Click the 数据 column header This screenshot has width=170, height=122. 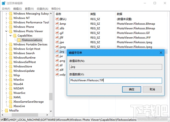click(x=141, y=14)
